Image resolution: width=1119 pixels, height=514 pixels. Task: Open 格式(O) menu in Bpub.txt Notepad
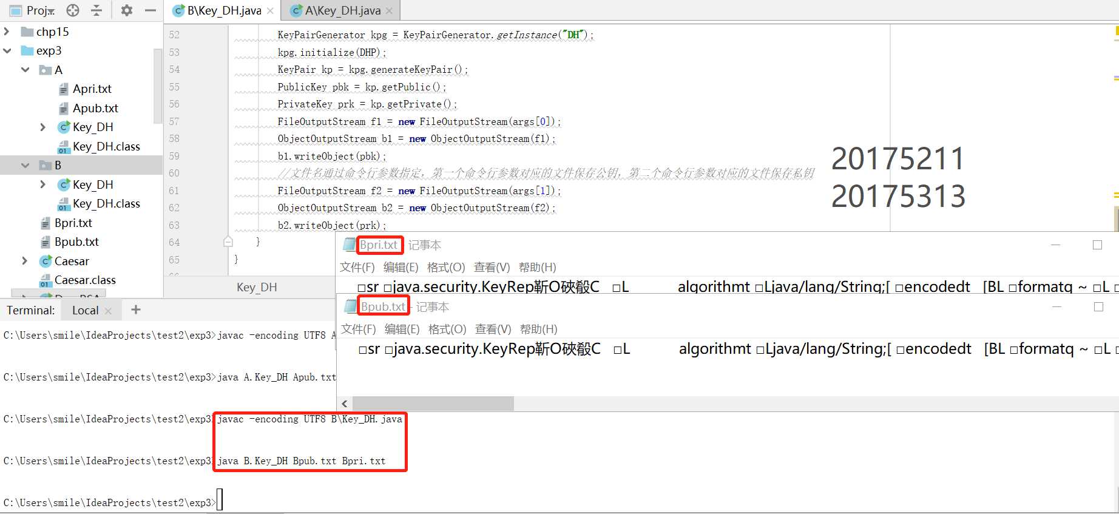447,329
